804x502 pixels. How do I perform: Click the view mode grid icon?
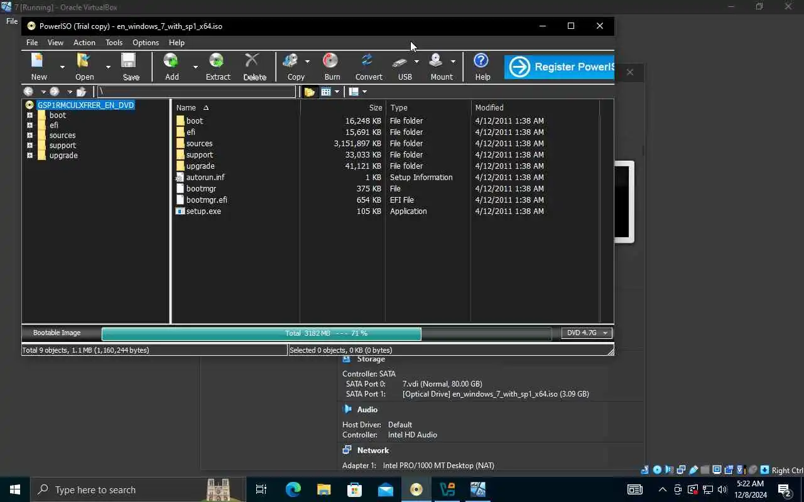pyautogui.click(x=326, y=92)
